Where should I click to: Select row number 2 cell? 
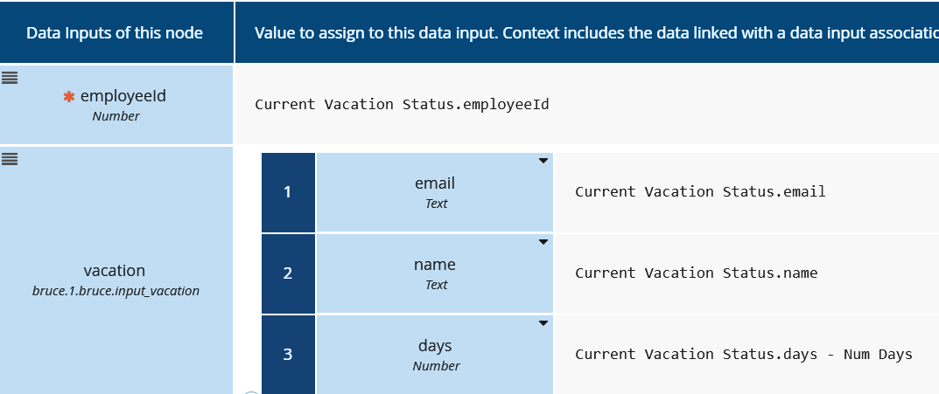tap(288, 273)
